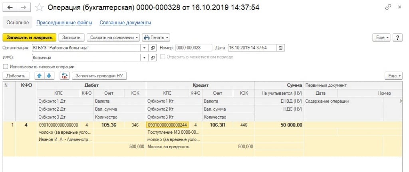409x172 pixels.
Task: Click the Записать button
Action: 71,37
